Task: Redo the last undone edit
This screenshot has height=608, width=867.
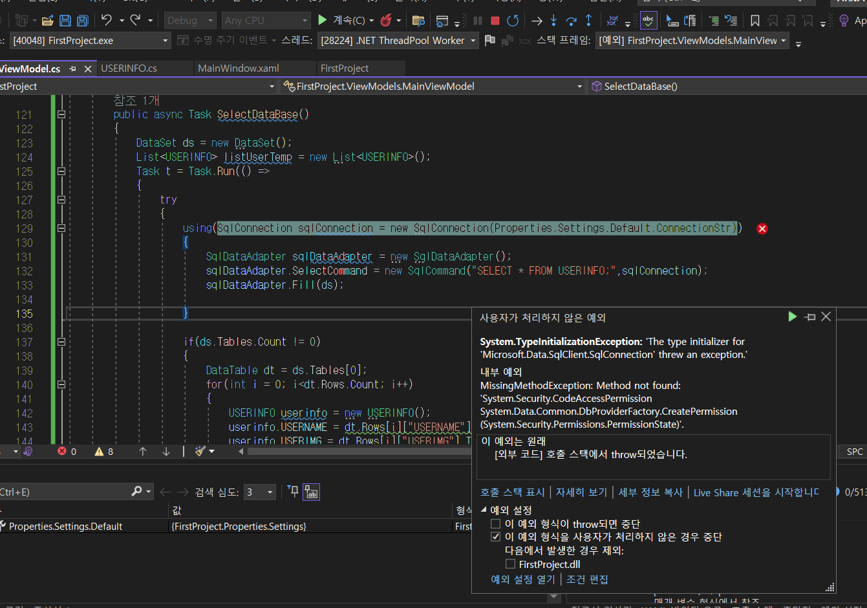Action: click(x=135, y=20)
